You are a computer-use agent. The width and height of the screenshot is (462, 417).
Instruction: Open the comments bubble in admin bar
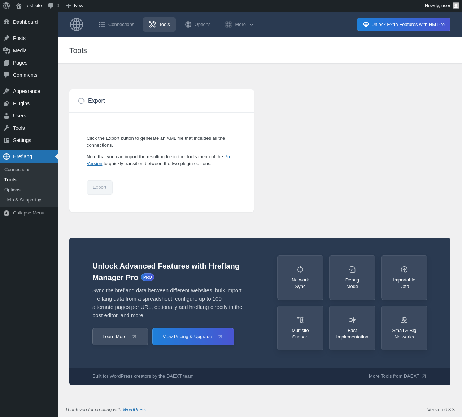51,6
